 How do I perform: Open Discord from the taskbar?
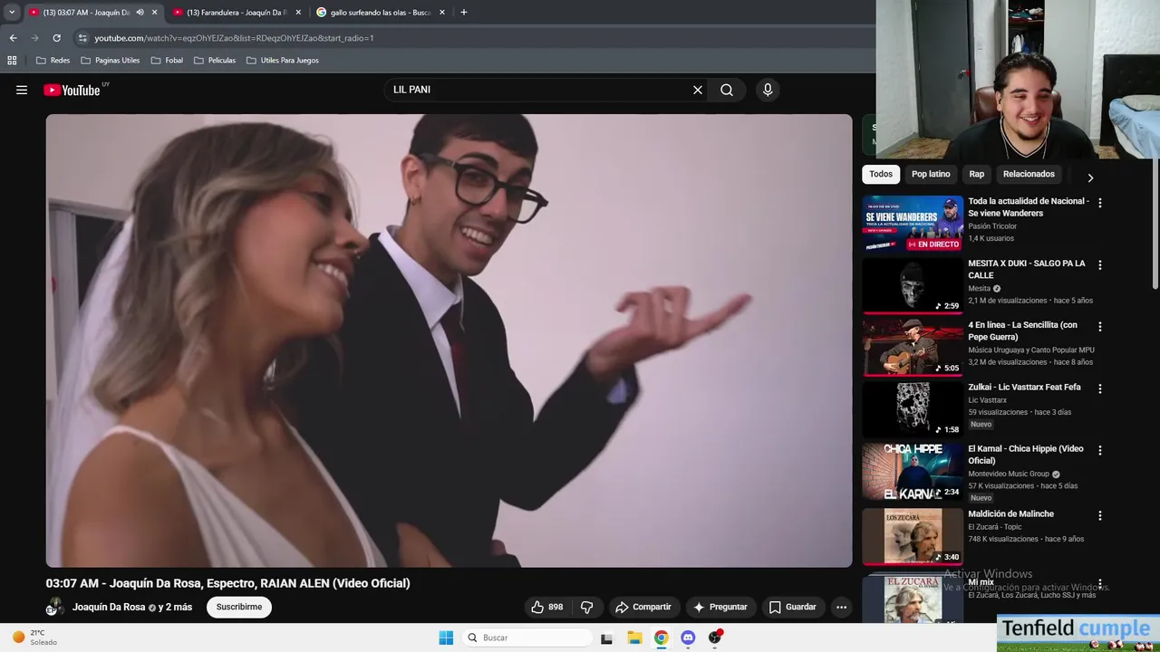688,638
